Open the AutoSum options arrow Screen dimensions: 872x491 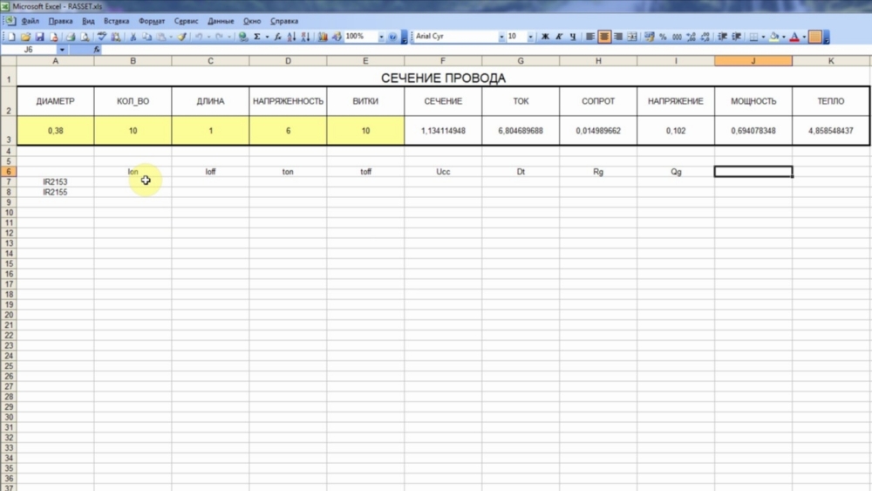[x=267, y=37]
